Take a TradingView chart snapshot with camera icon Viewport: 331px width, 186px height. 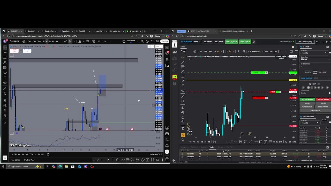click(157, 41)
